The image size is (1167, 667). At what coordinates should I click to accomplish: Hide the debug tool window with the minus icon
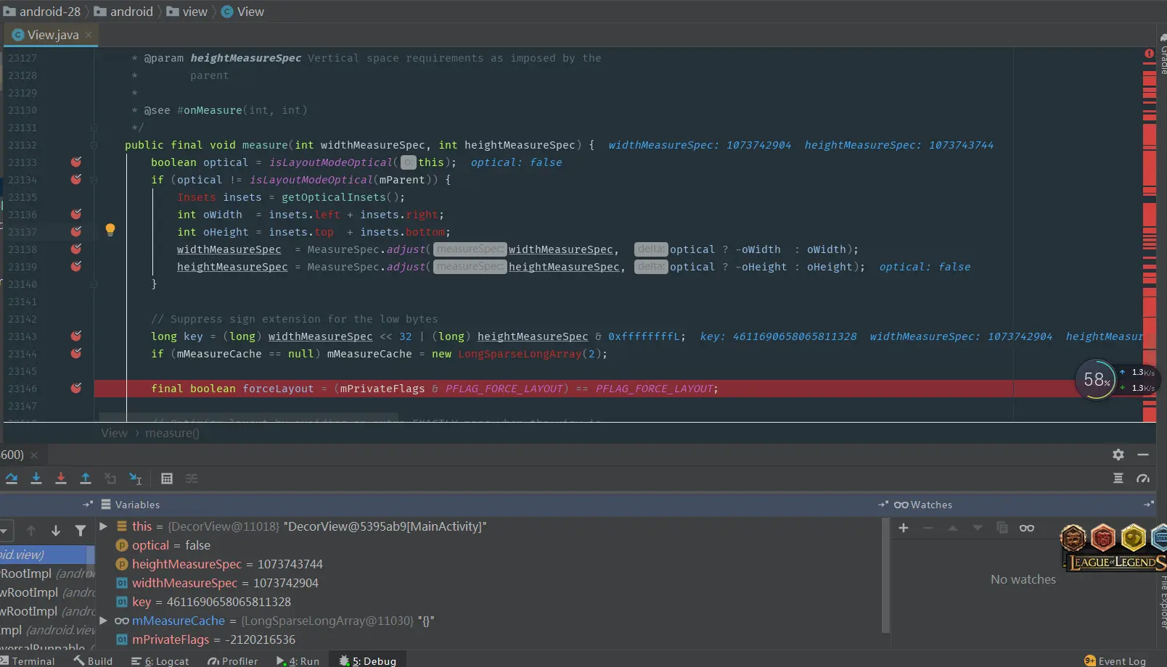pos(1143,455)
